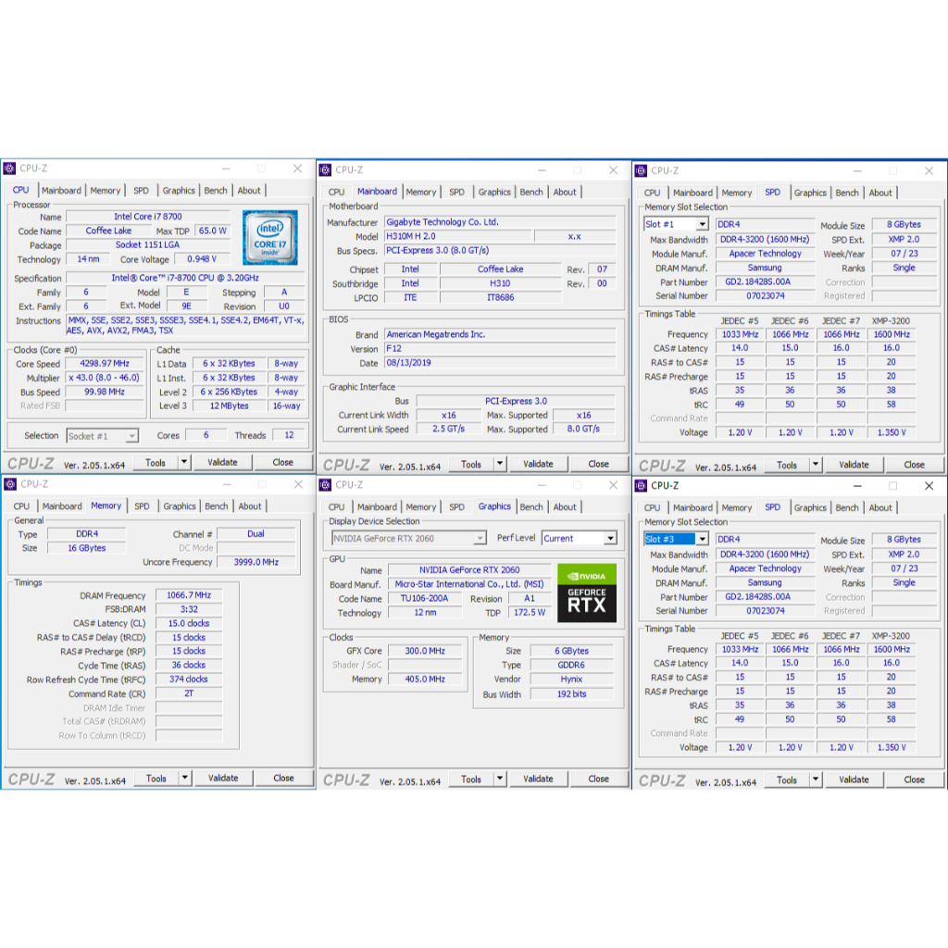Image resolution: width=948 pixels, height=948 pixels.
Task: Select Memory tab in Gigabyte mainboard window
Action: 420,192
